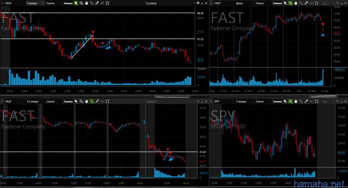
Task: Toggle Заявки in the FAST 5 минут chart
Action: 68,3
